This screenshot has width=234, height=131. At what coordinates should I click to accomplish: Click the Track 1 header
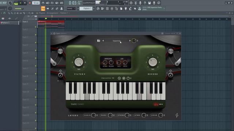[29, 24]
